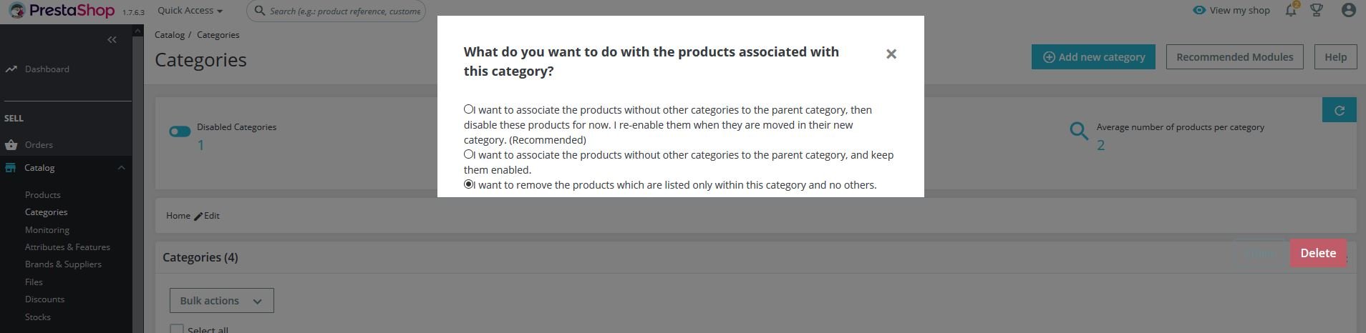
Task: Select recommended associate-and-disable products option
Action: coord(469,109)
